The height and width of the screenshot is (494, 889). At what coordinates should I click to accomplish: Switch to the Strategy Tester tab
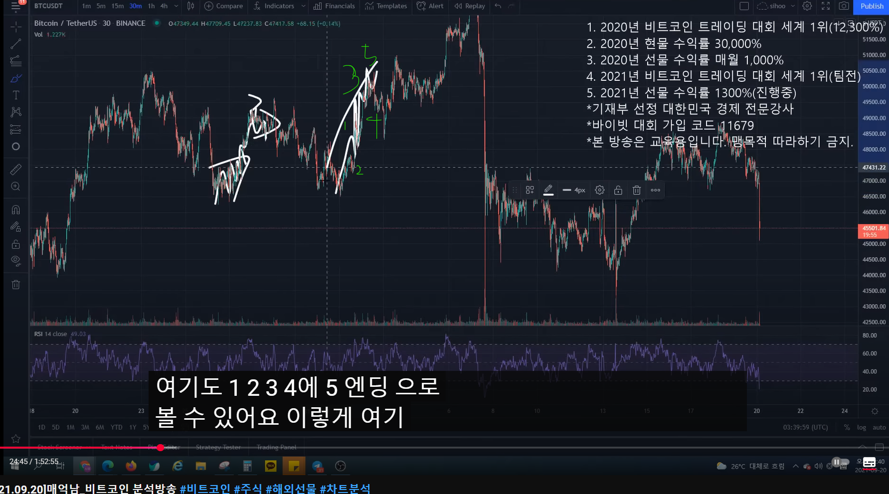pos(218,447)
